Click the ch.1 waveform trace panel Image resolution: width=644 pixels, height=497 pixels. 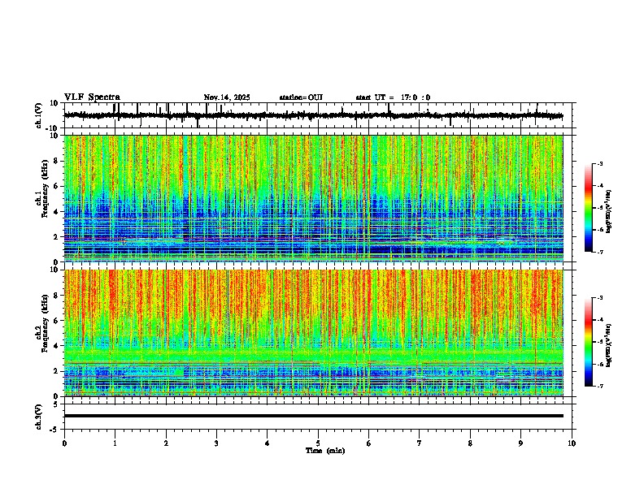[318, 115]
